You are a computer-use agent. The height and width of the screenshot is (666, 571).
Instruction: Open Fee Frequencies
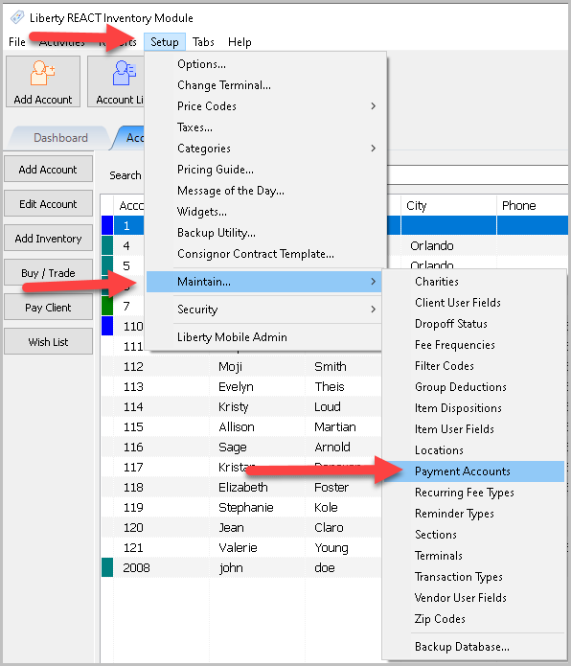click(x=474, y=345)
